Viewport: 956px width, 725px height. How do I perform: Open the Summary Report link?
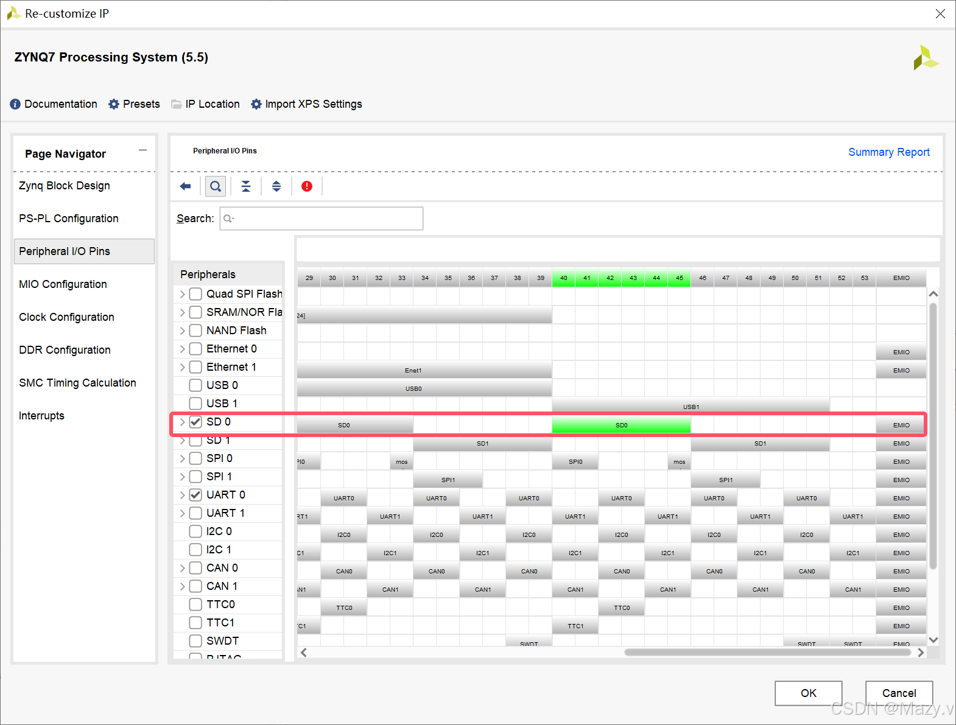889,152
